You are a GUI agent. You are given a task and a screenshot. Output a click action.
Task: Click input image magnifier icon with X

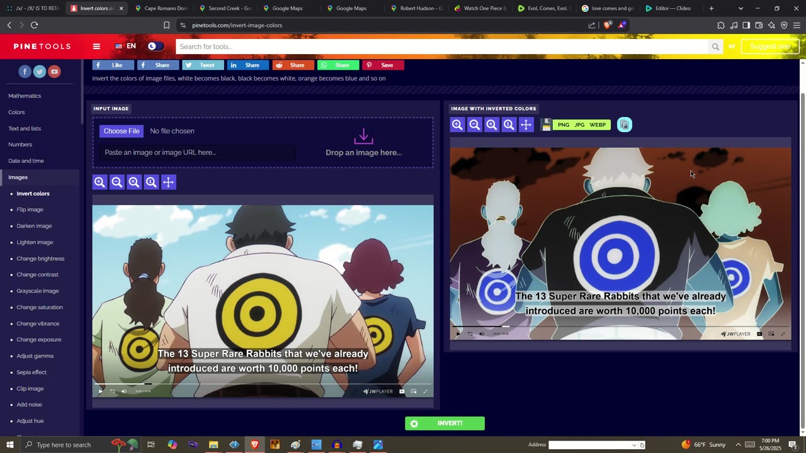pos(134,182)
